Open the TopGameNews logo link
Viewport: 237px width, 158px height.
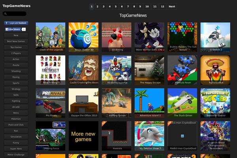[x=17, y=6]
